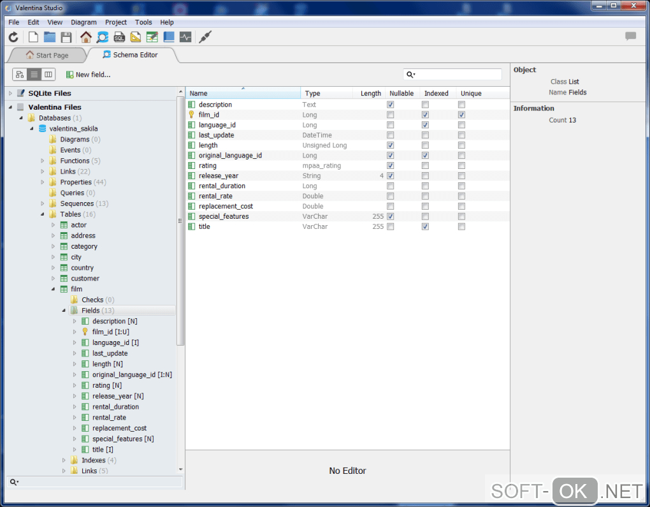Select the film_id key icon in tree

85,332
